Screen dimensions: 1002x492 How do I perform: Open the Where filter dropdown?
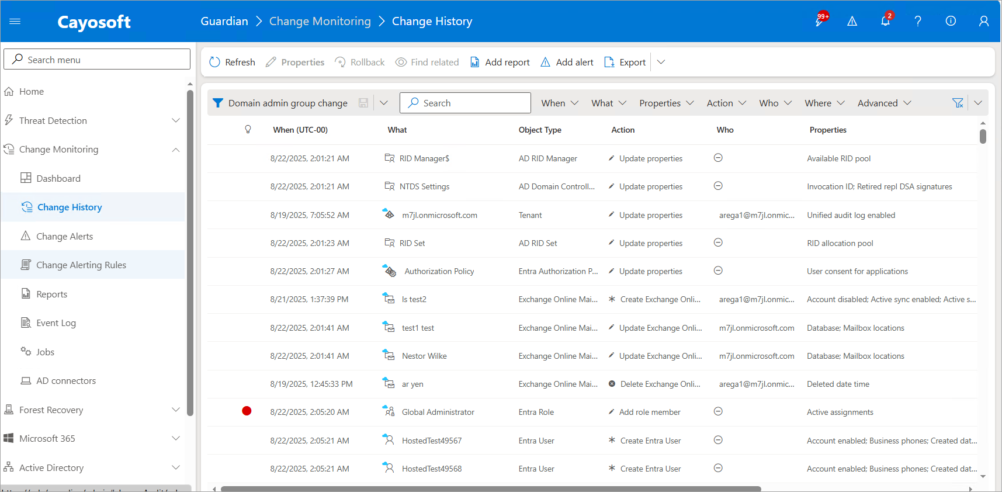pyautogui.click(x=824, y=103)
